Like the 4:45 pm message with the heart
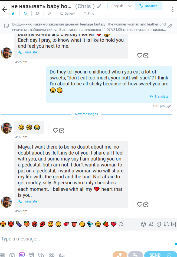This screenshot has width=177, height=257. (140, 204)
